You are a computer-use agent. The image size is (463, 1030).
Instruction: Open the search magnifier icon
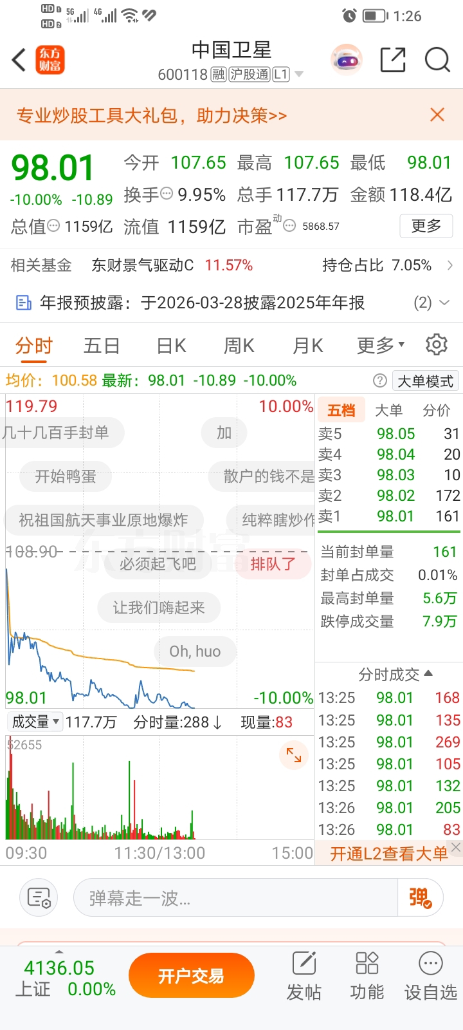click(437, 60)
